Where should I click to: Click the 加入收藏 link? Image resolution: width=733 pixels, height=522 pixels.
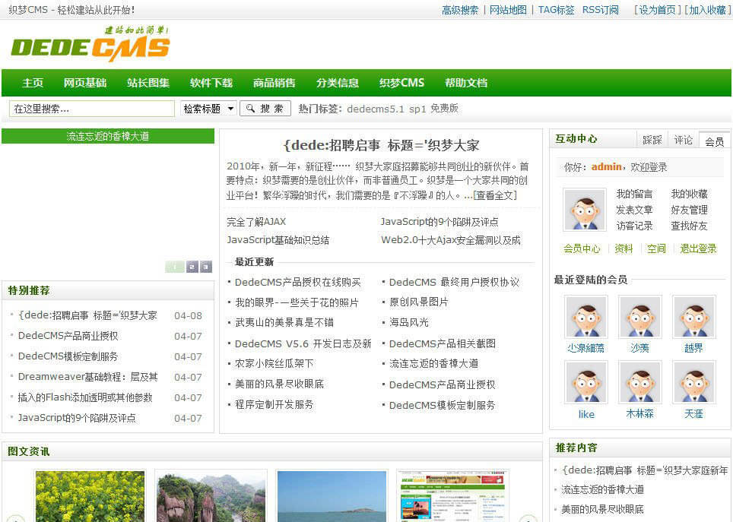click(x=708, y=10)
